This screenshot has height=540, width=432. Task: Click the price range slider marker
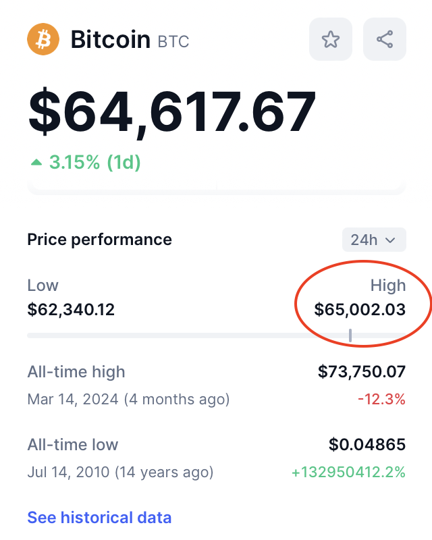[350, 335]
